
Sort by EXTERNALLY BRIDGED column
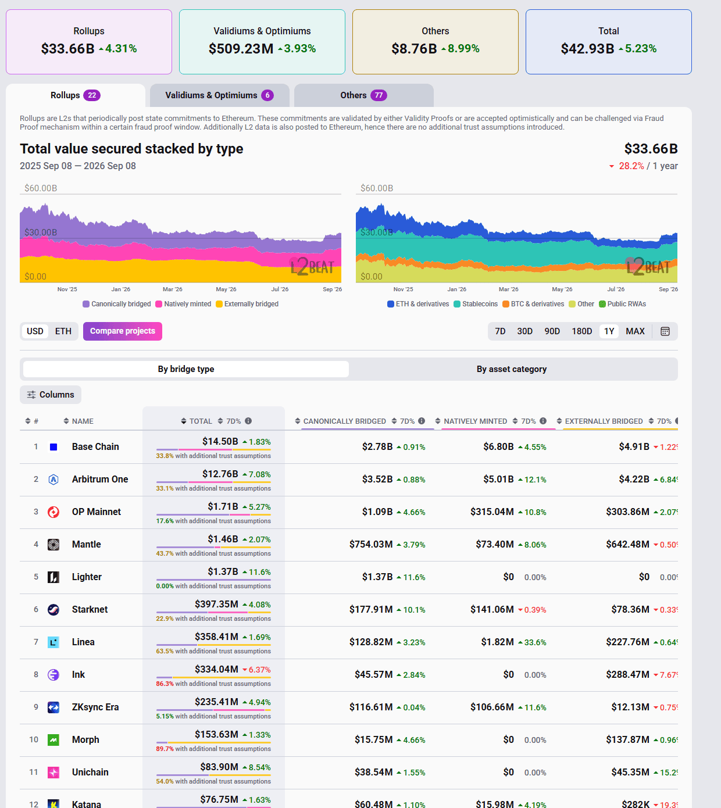(599, 421)
